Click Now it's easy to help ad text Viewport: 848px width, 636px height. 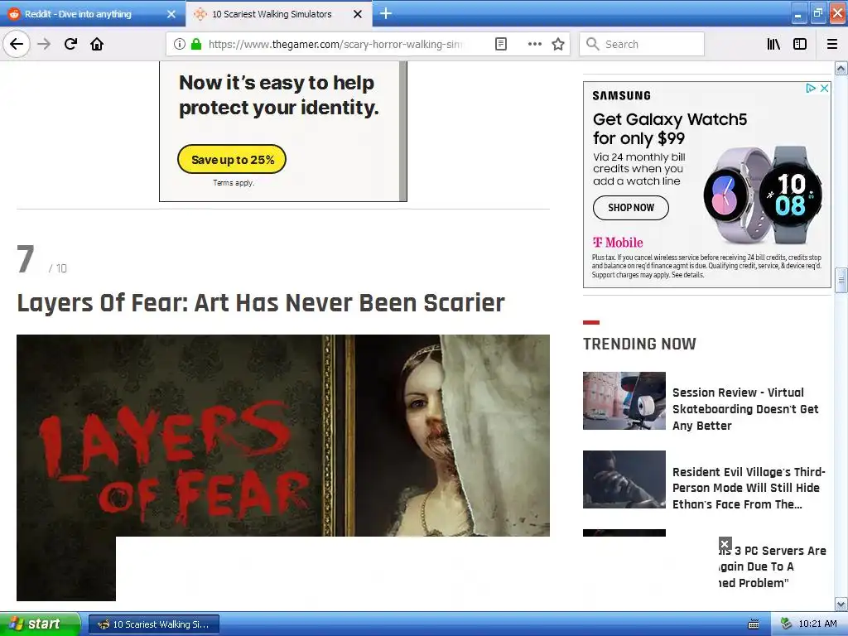(x=278, y=95)
